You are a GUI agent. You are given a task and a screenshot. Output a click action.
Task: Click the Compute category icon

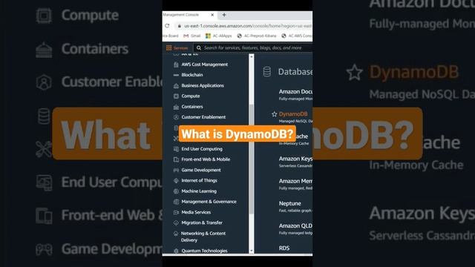click(176, 96)
